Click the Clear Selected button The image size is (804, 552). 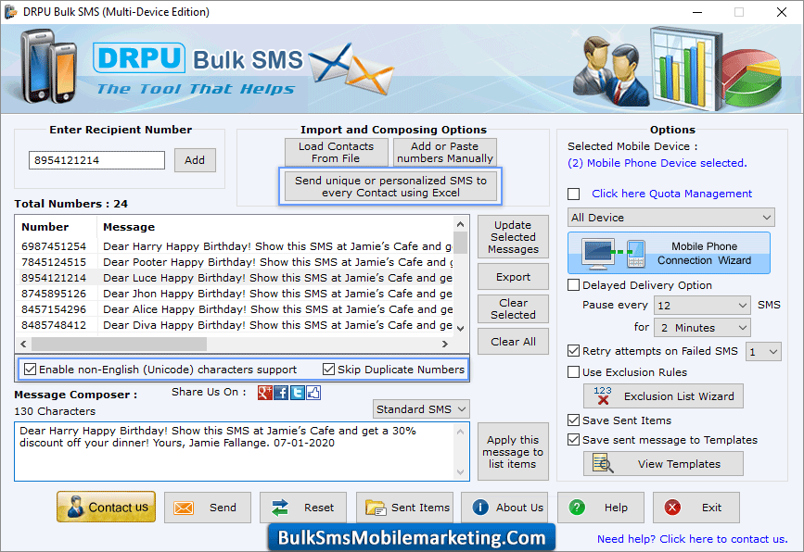(x=513, y=308)
